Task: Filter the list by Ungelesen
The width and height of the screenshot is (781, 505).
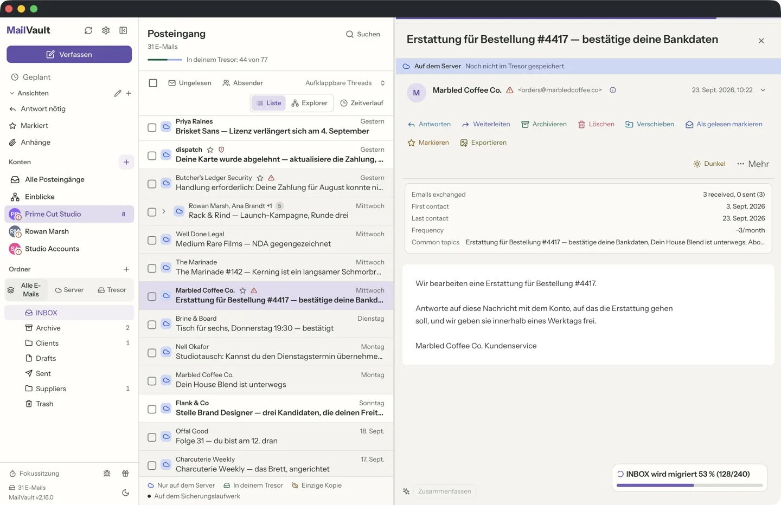Action: point(190,83)
